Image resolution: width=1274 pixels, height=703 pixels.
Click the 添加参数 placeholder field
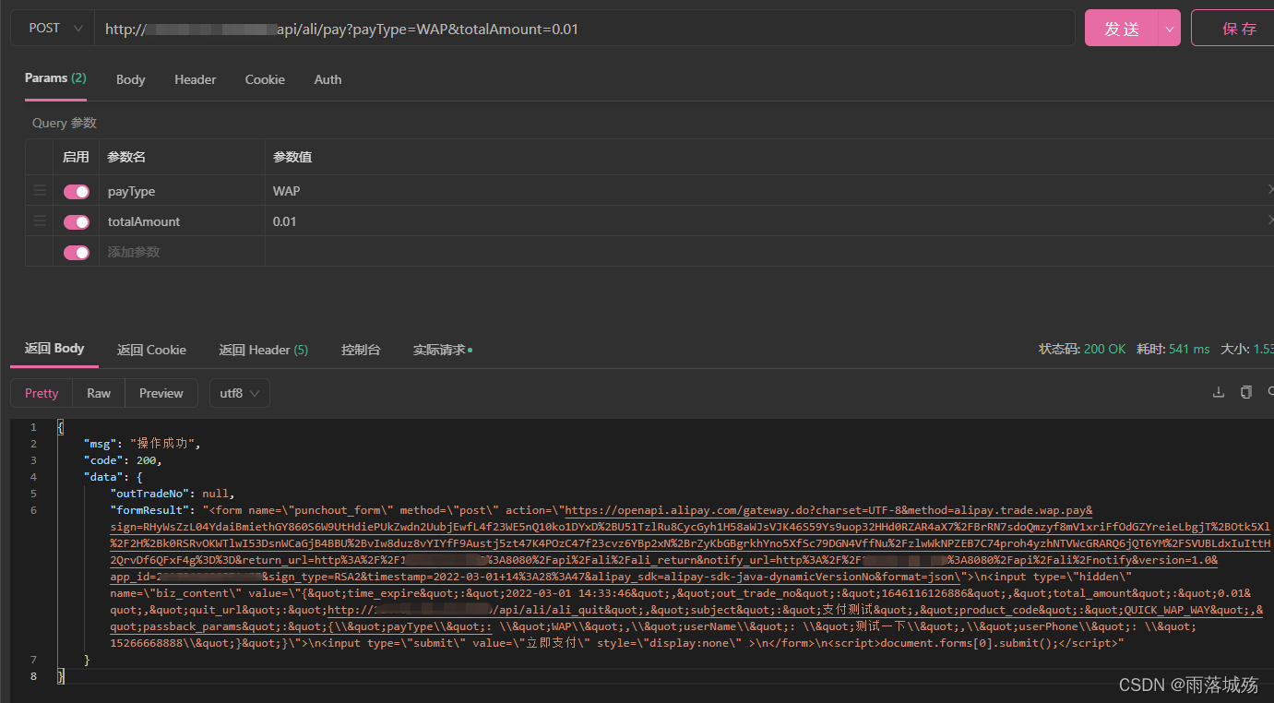[182, 252]
